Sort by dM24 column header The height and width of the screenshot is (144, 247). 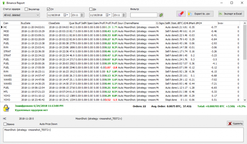tap(206, 23)
